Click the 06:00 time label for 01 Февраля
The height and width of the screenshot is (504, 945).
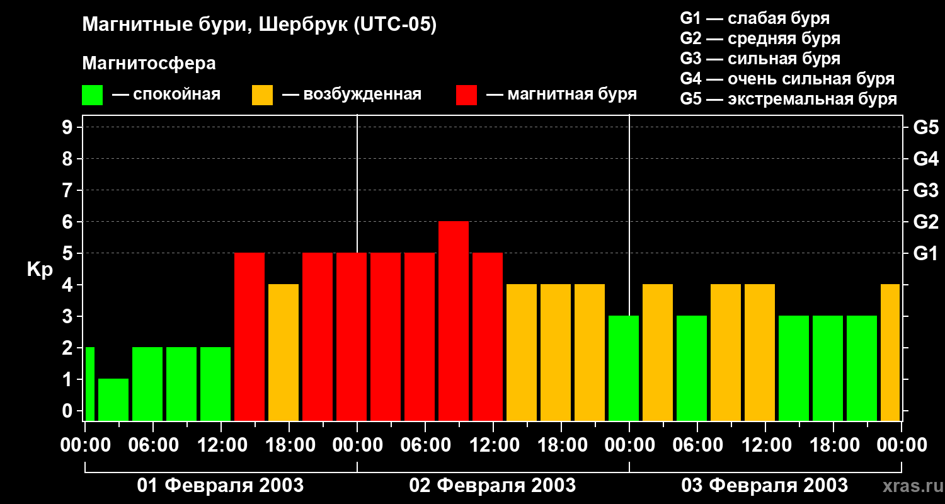[x=153, y=445]
